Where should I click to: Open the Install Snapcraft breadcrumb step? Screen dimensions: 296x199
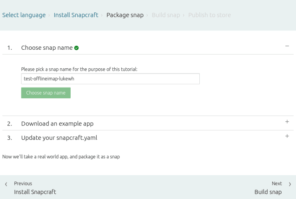click(x=76, y=15)
